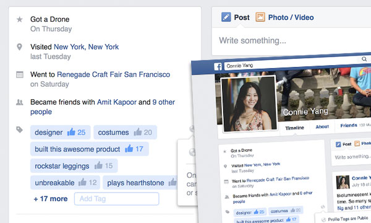The width and height of the screenshot is (371, 223).
Task: Click Connie Yang's profile picture
Action: (249, 103)
